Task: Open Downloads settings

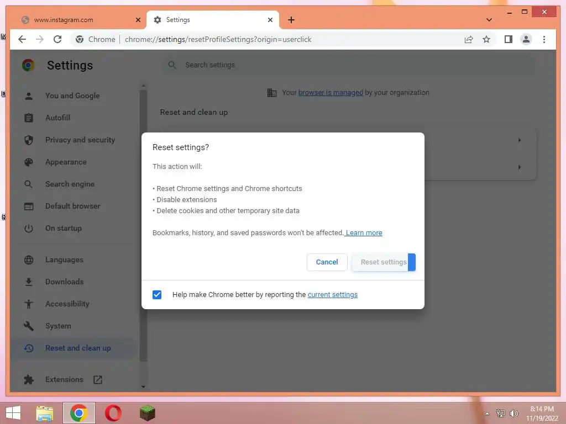Action: coord(65,282)
